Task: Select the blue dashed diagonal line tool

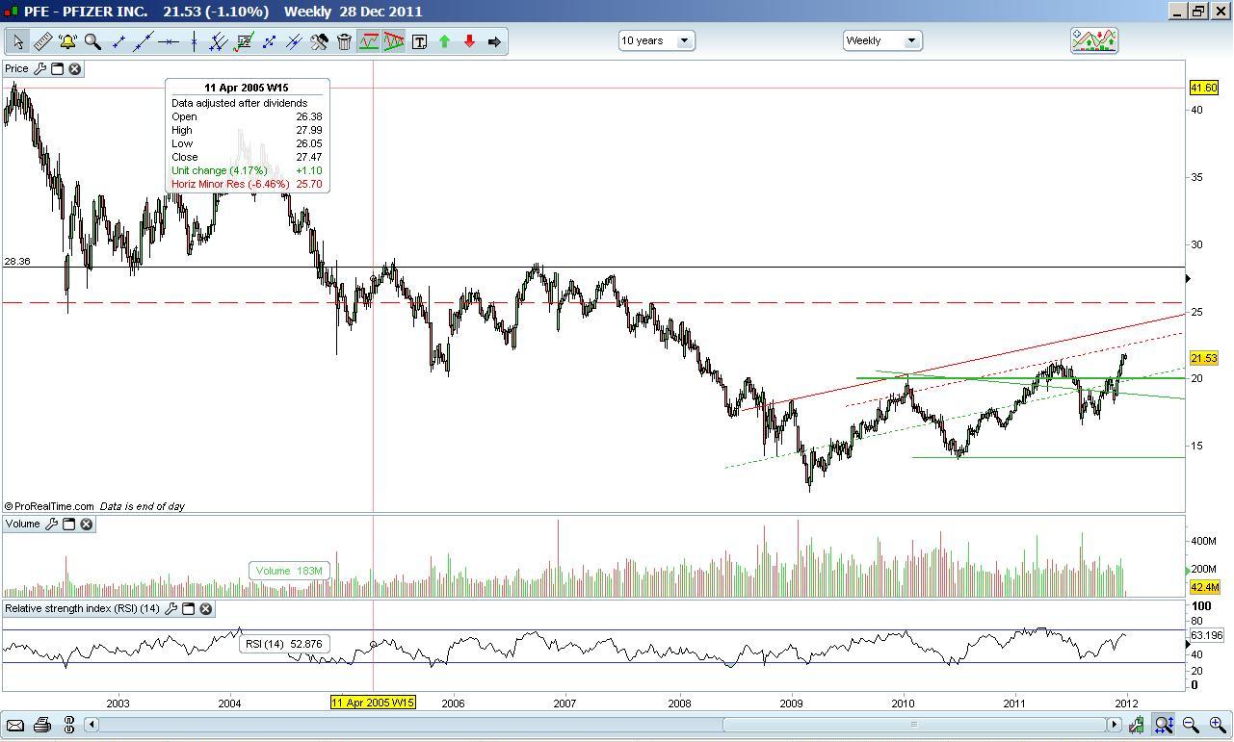Action: coord(269,41)
